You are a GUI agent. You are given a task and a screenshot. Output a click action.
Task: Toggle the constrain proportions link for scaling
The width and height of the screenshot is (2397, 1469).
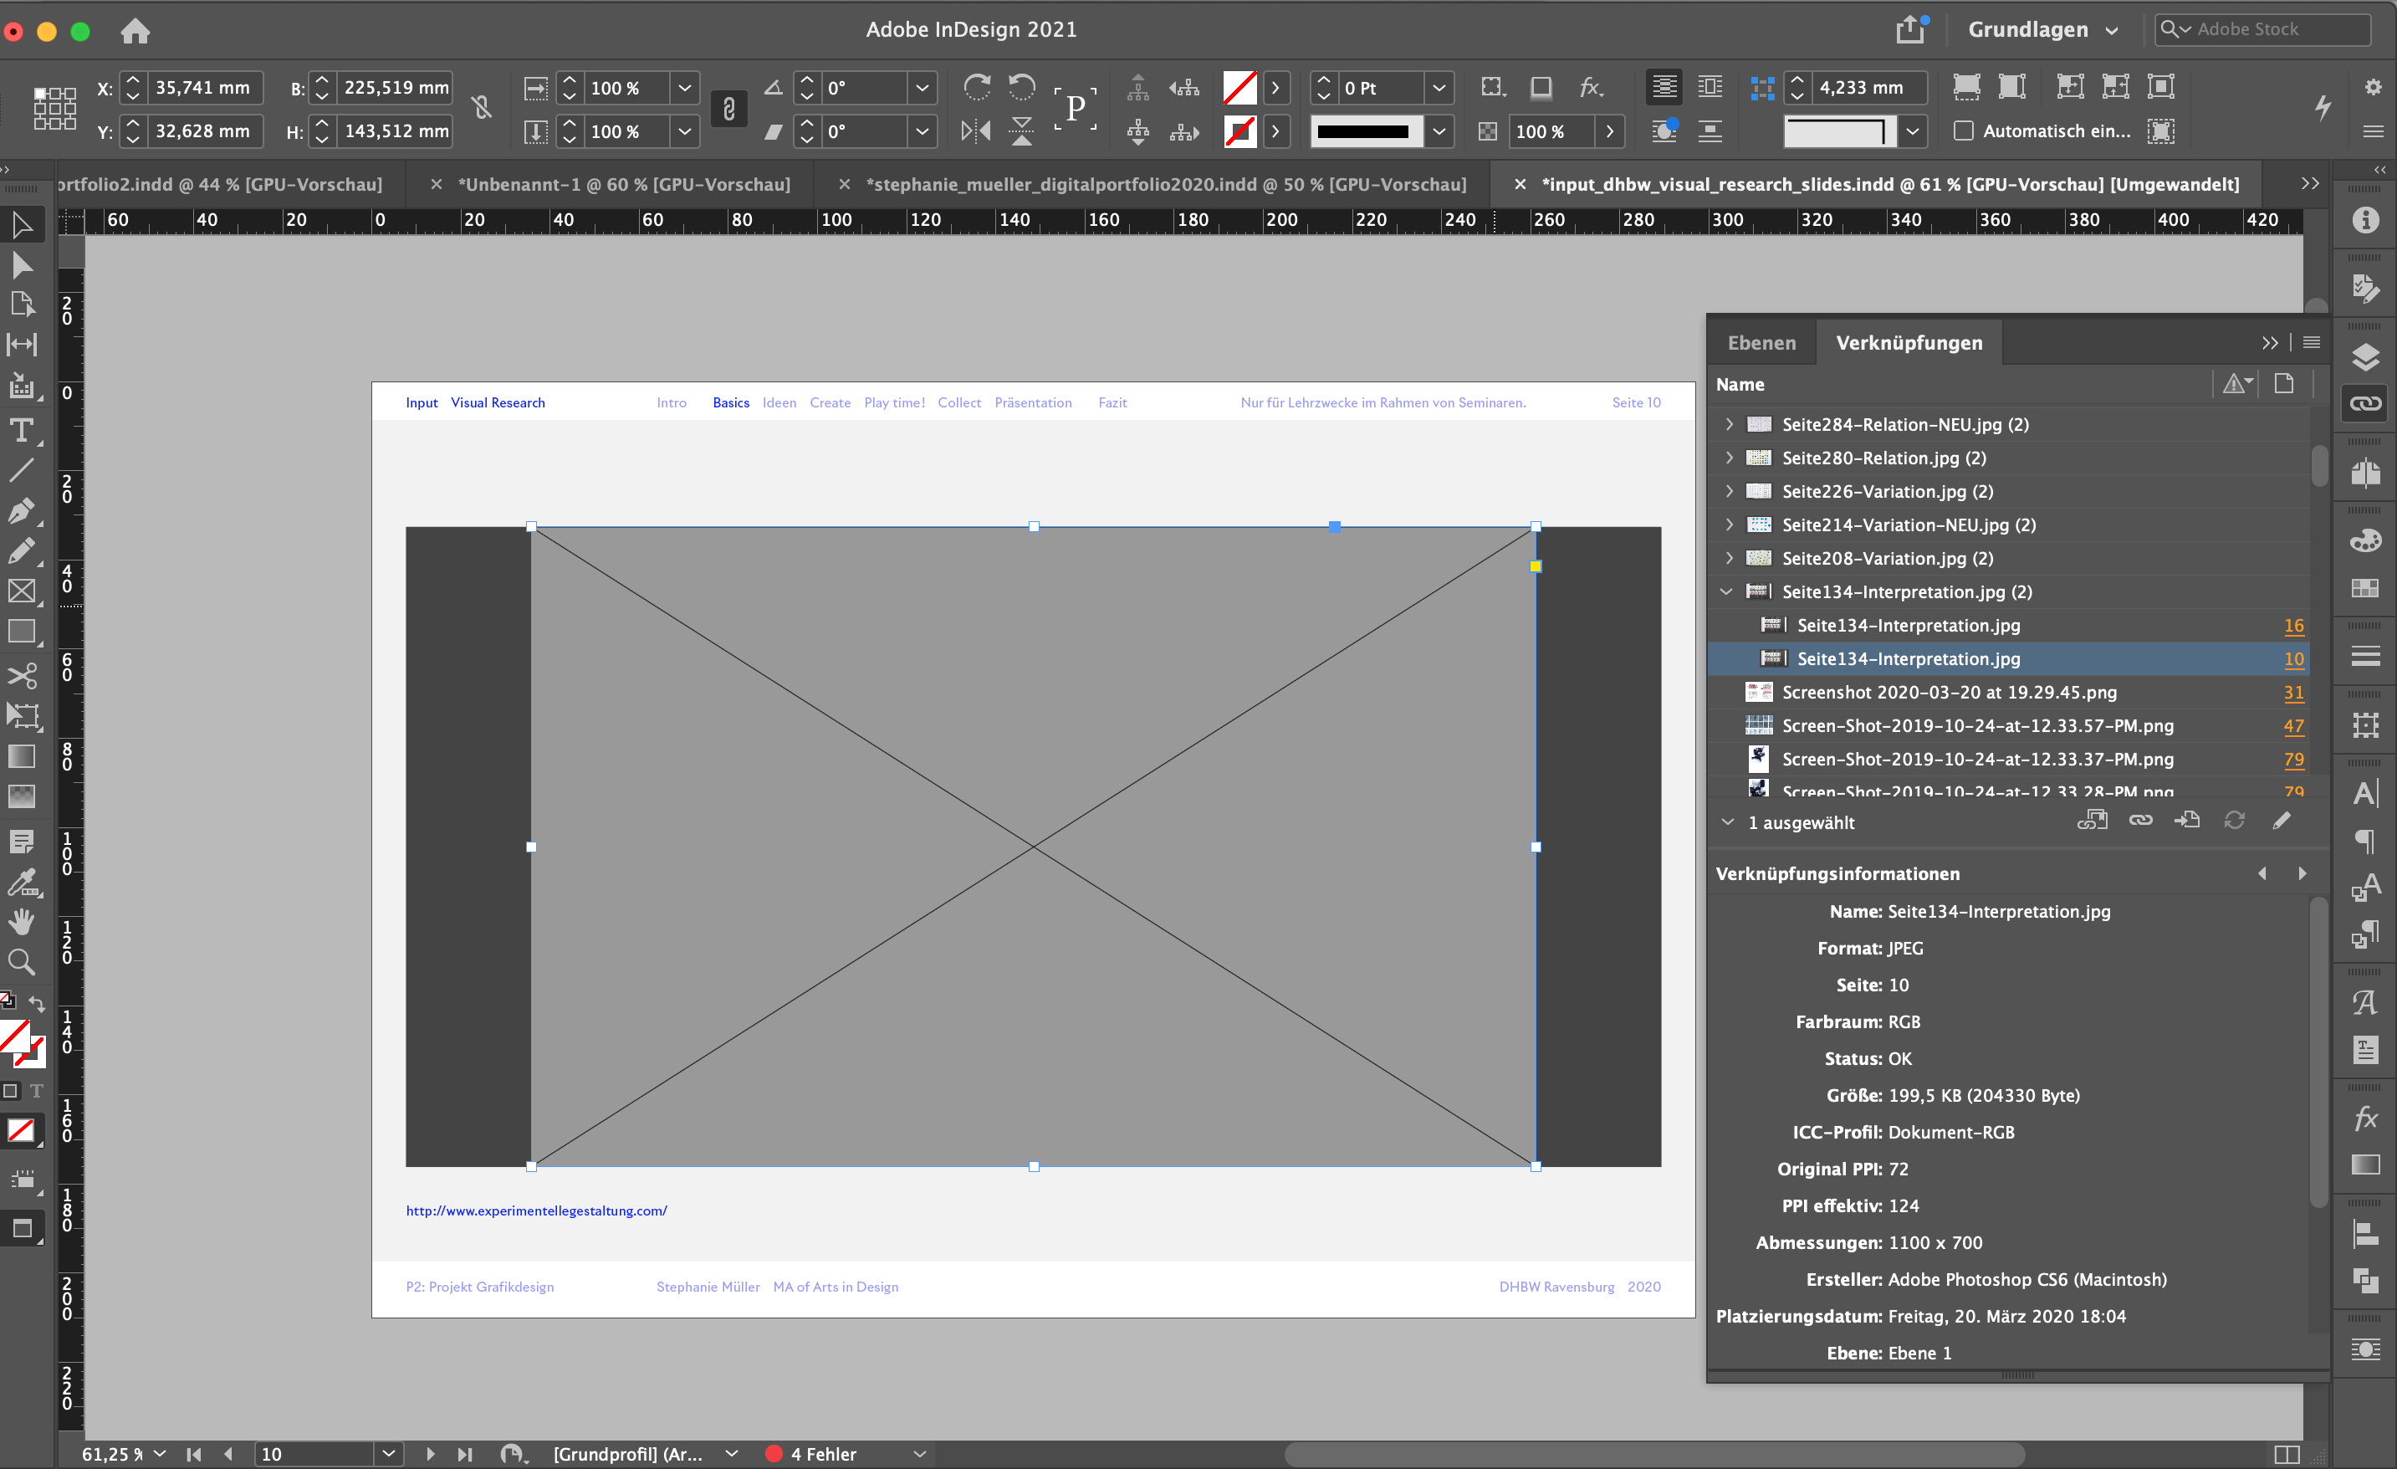pos(728,109)
